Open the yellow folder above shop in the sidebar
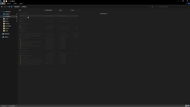This screenshot has height=107, width=190. click(x=7, y=29)
